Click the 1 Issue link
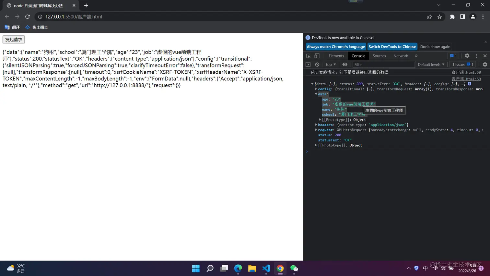 [463, 65]
